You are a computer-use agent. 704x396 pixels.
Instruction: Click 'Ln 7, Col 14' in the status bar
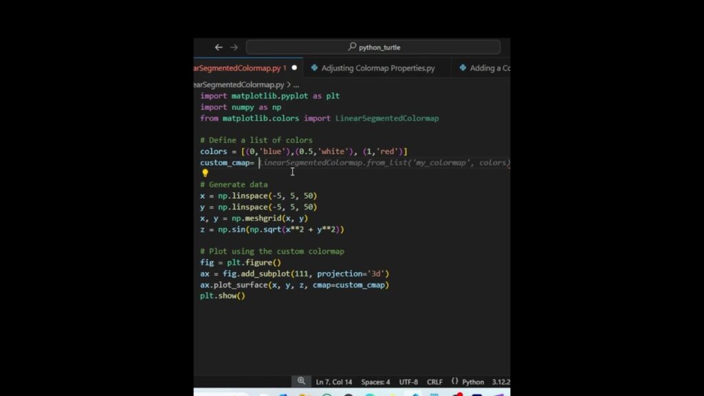coord(334,382)
